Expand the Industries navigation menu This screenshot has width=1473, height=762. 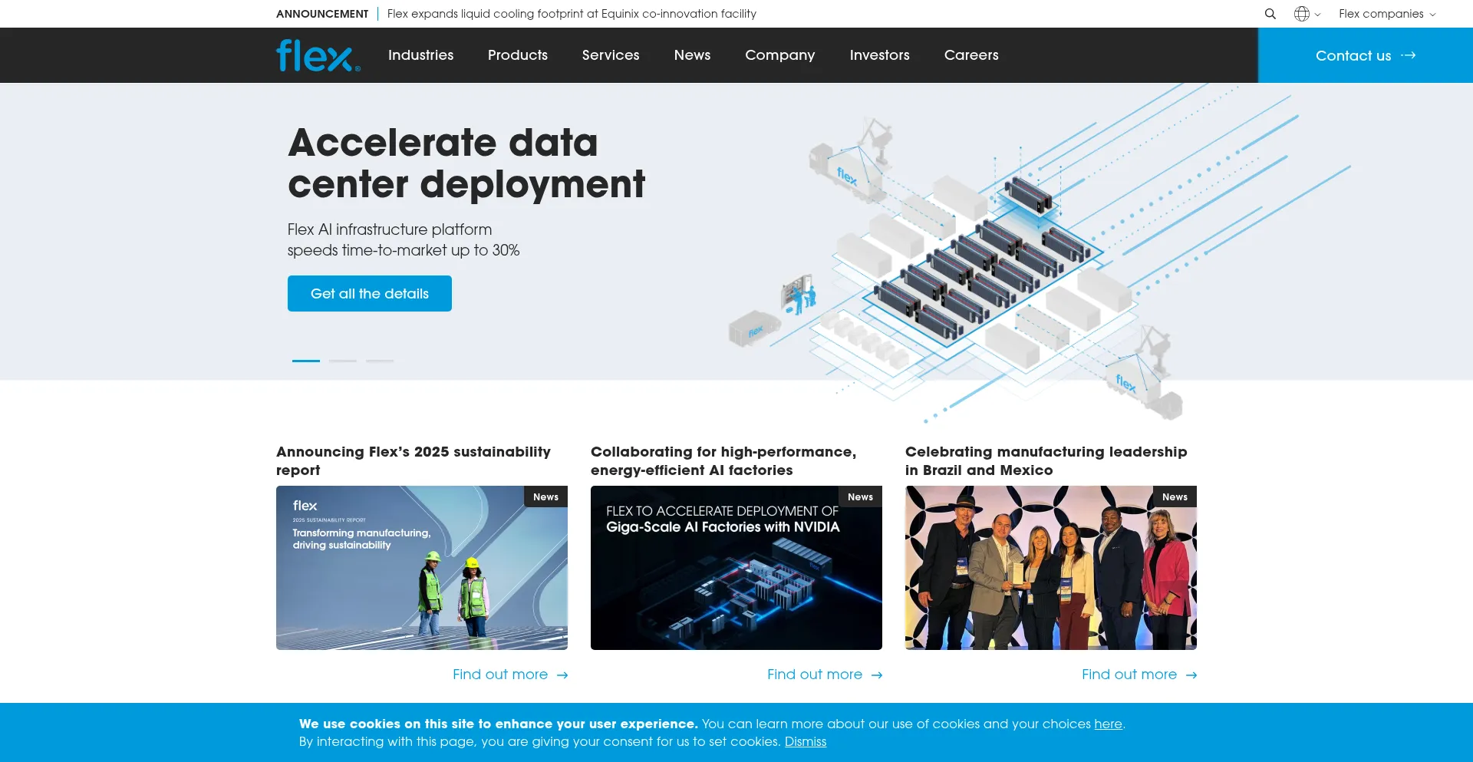click(420, 55)
